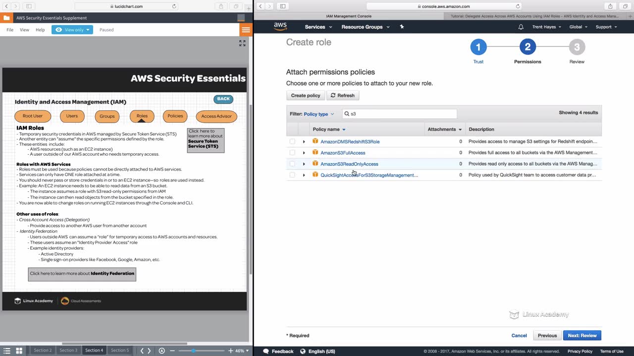634x356 pixels.
Task: Click the AWS logo in the console header
Action: coord(280,27)
